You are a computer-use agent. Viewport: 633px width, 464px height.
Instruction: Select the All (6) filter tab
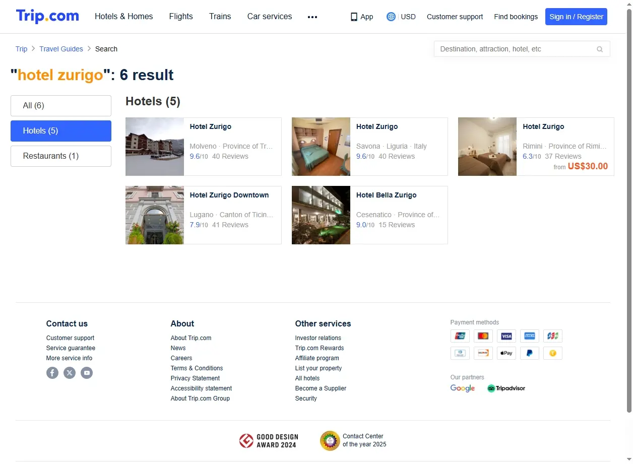coord(61,106)
